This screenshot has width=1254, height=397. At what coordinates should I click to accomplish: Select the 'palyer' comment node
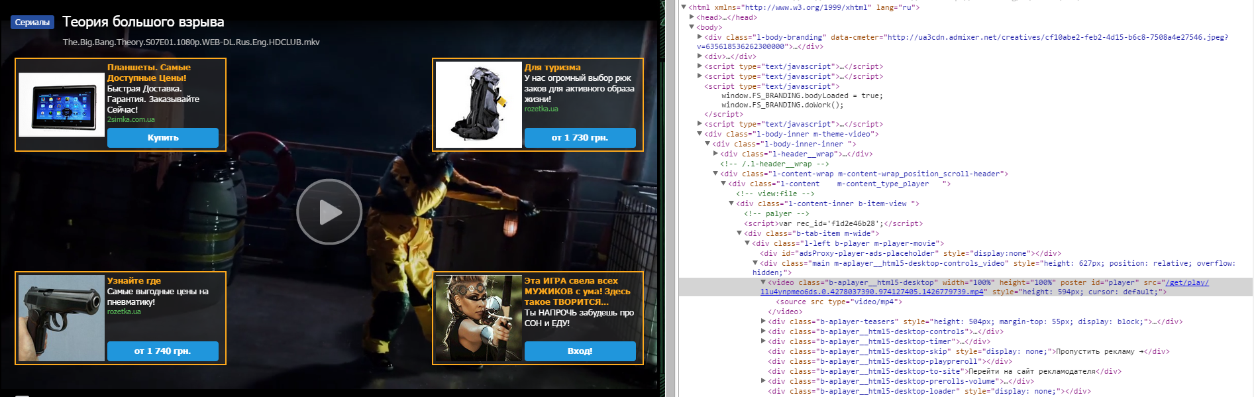[776, 213]
